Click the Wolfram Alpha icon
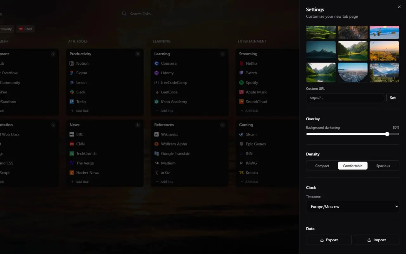This screenshot has width=406, height=254. (156, 144)
